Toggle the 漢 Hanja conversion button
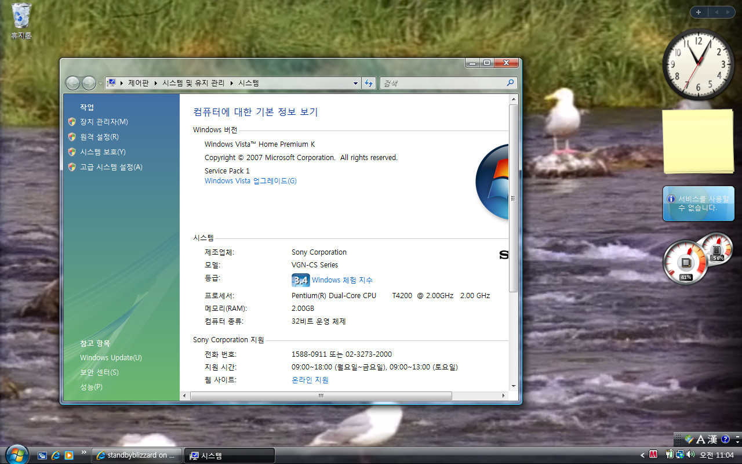Image resolution: width=742 pixels, height=464 pixels. click(712, 440)
